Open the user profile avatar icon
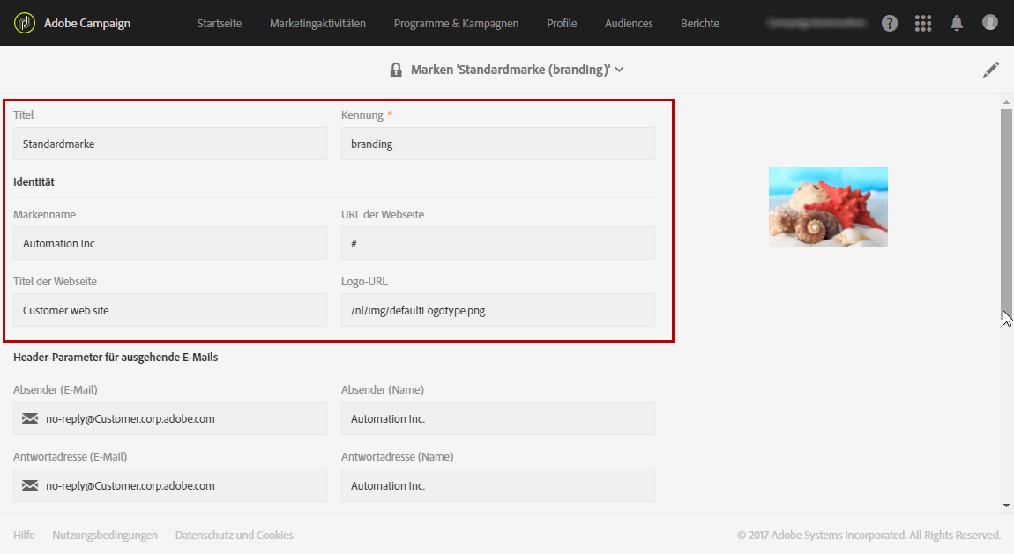Image resolution: width=1014 pixels, height=554 pixels. (x=990, y=23)
